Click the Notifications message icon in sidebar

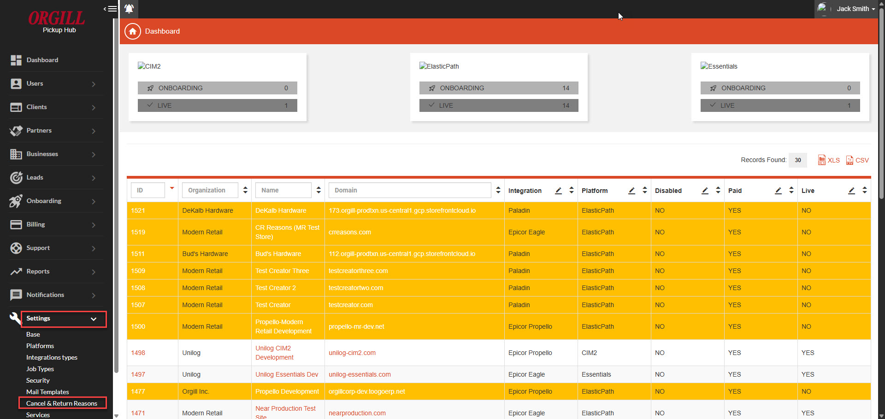click(16, 295)
